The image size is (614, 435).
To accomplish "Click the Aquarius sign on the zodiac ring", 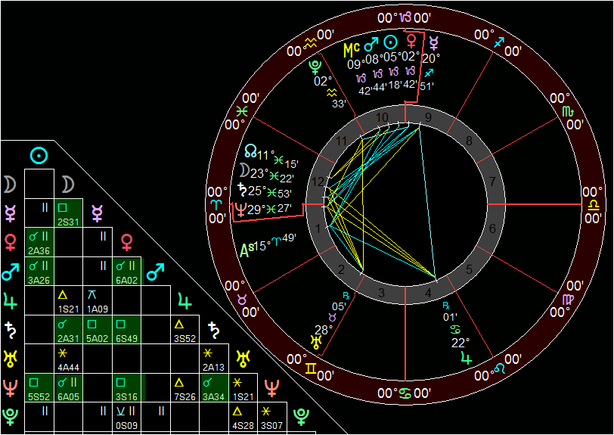I will [310, 43].
